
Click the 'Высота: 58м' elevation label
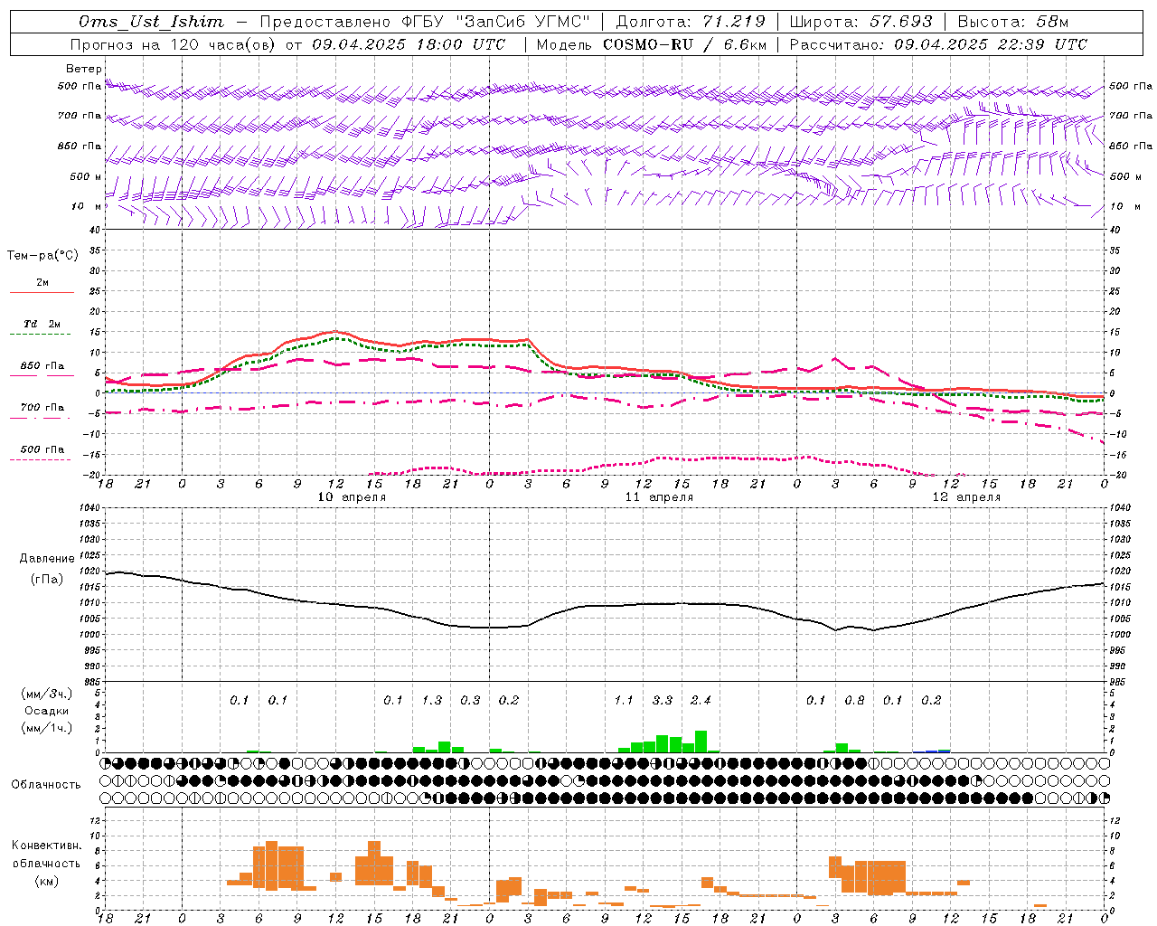(1012, 22)
